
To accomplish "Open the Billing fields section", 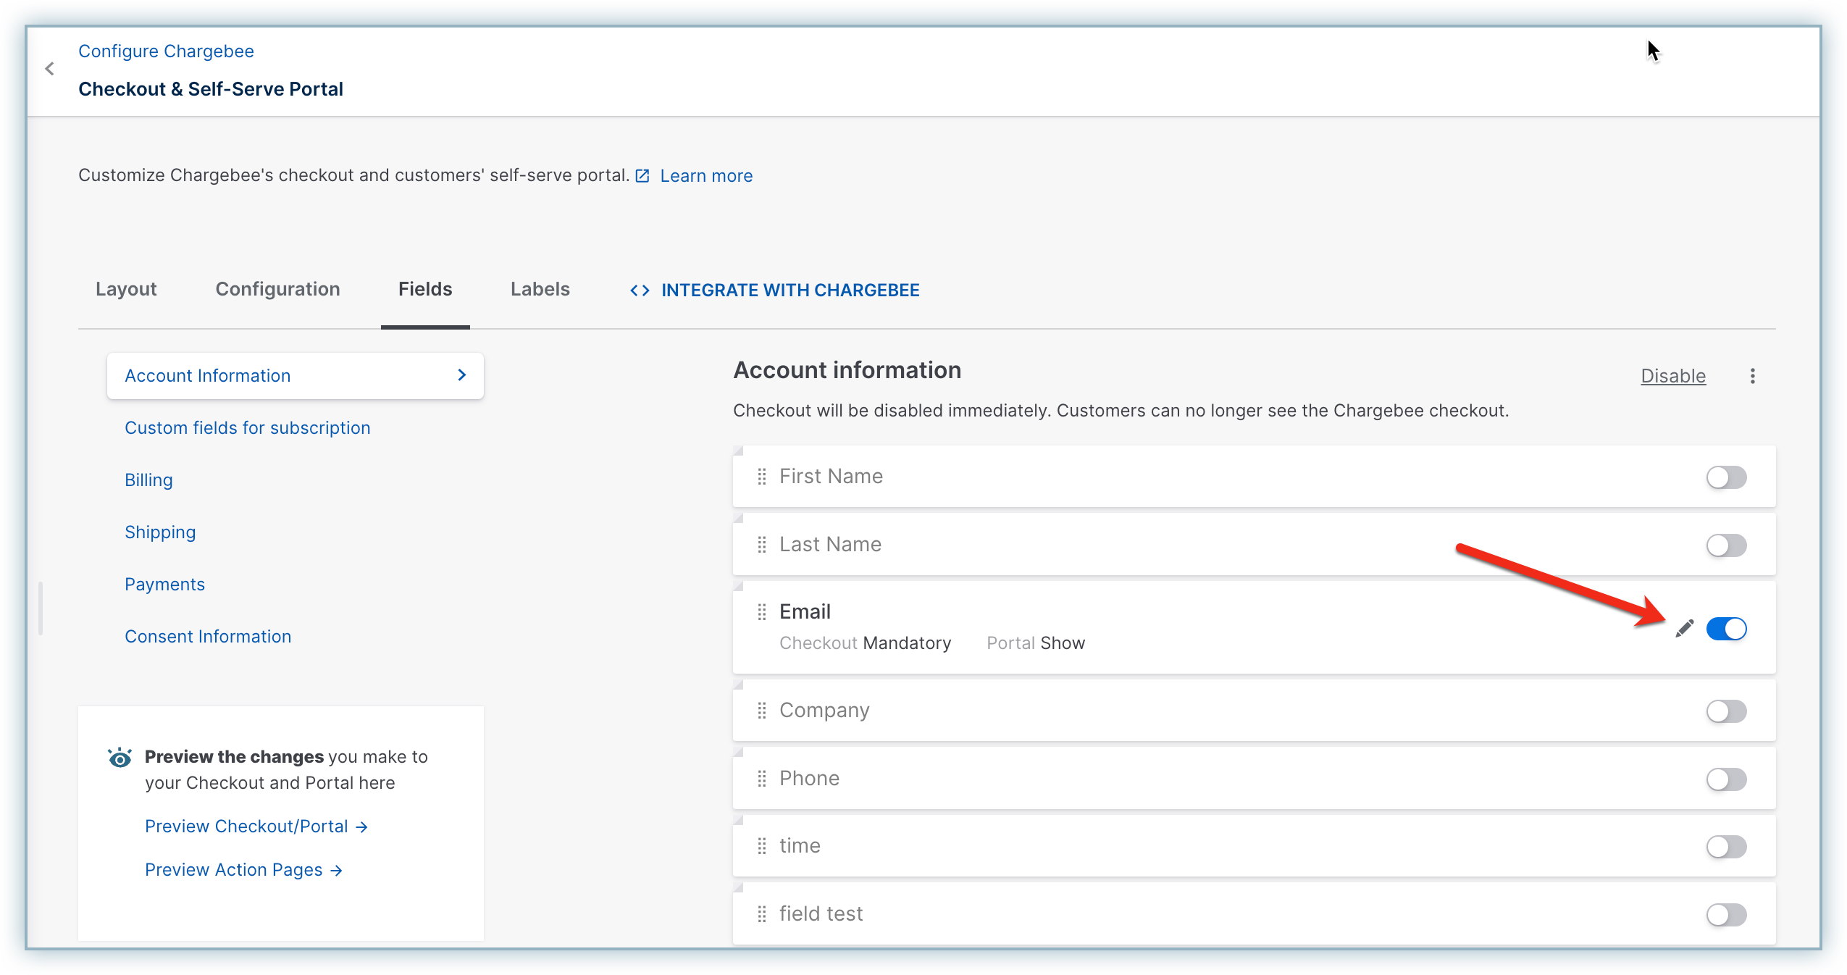I will click(148, 480).
